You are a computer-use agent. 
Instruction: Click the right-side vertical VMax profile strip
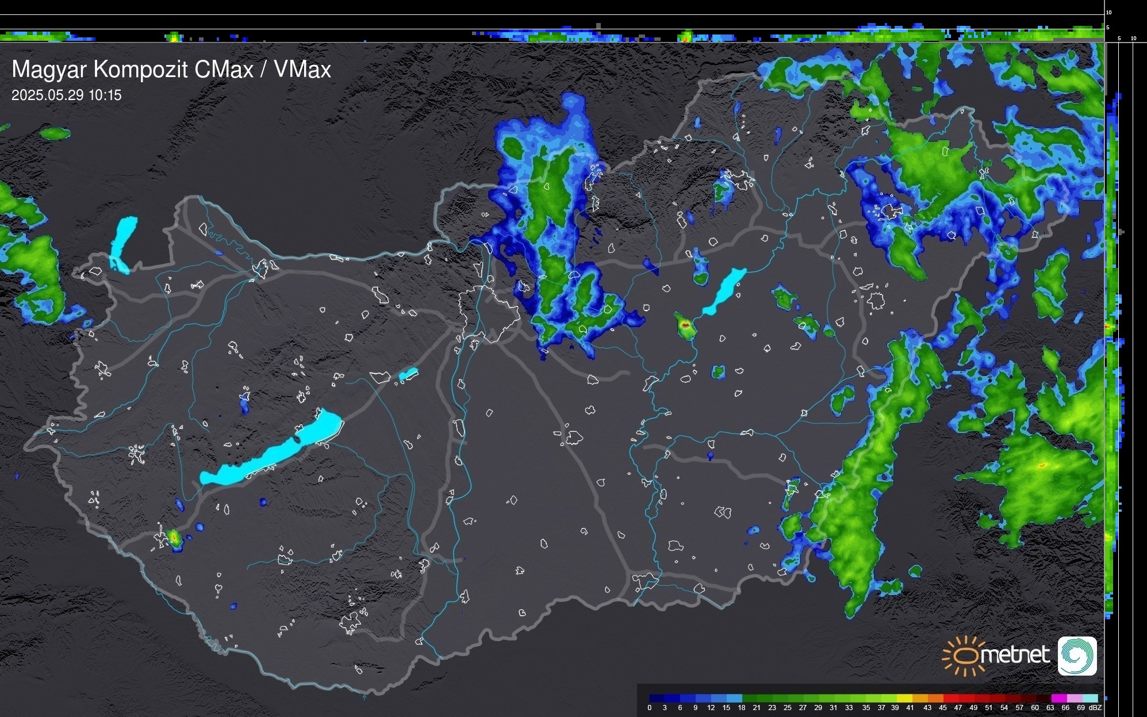pos(1111,345)
